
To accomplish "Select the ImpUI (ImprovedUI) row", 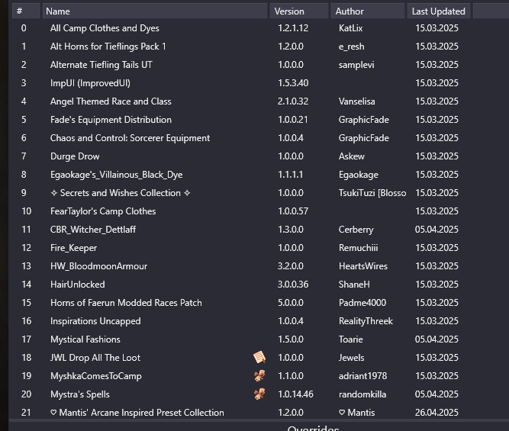I will 259,82.
